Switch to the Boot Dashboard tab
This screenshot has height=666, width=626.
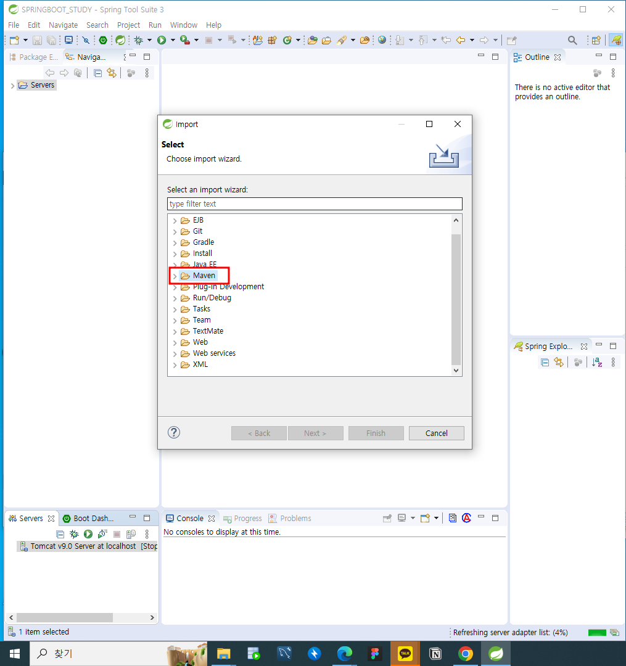tap(88, 518)
